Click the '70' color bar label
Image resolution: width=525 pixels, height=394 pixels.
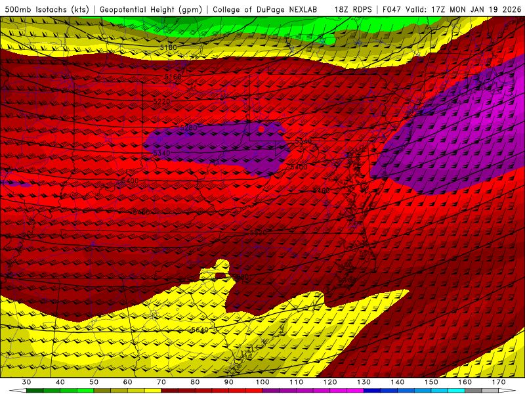pos(161,382)
